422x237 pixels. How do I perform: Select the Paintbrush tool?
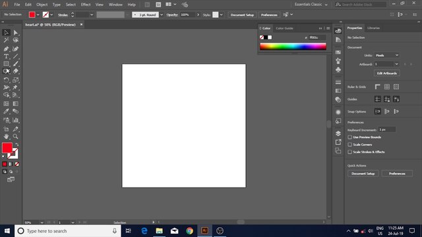(16, 64)
